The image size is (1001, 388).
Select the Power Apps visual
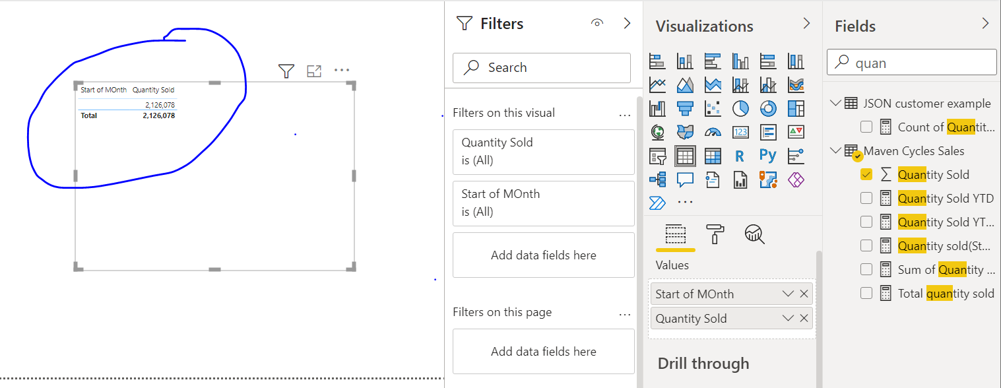796,179
